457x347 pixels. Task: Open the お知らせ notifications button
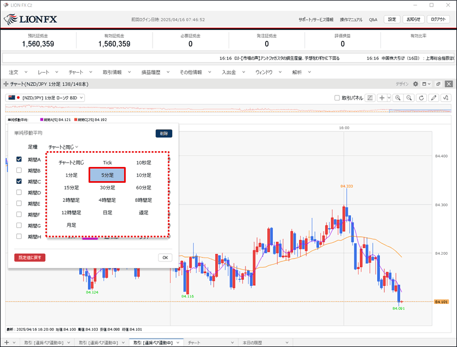[413, 19]
